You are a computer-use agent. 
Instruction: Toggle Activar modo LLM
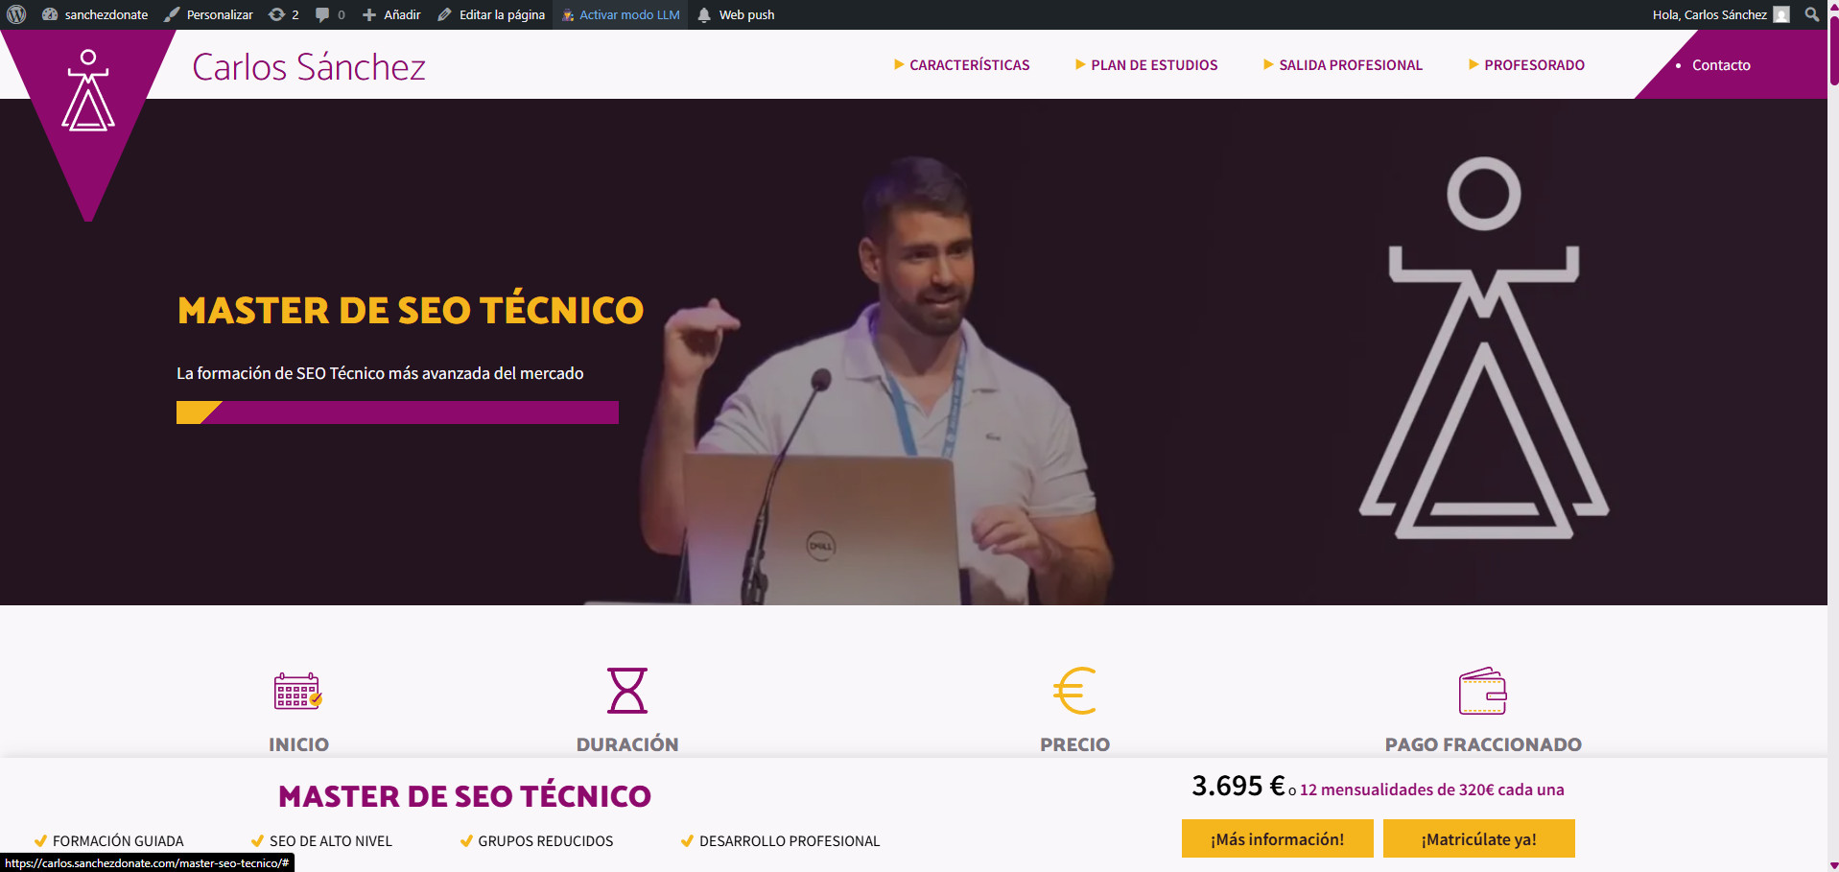point(620,14)
